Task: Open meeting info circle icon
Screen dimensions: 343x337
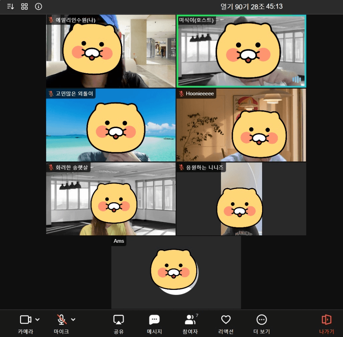Action: [x=39, y=7]
